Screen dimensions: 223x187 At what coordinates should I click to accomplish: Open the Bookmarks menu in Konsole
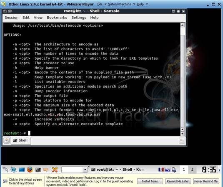pyautogui.click(x=57, y=18)
